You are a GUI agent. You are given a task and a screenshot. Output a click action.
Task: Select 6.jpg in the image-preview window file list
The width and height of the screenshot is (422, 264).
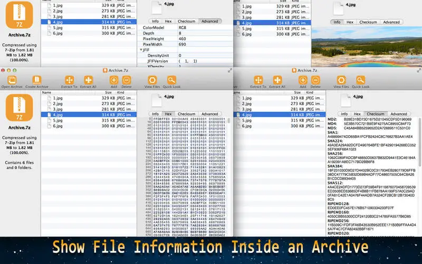coord(272,34)
